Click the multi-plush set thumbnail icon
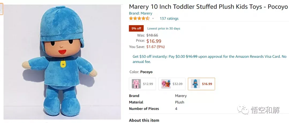The height and width of the screenshot is (123, 289). [x=166, y=84]
